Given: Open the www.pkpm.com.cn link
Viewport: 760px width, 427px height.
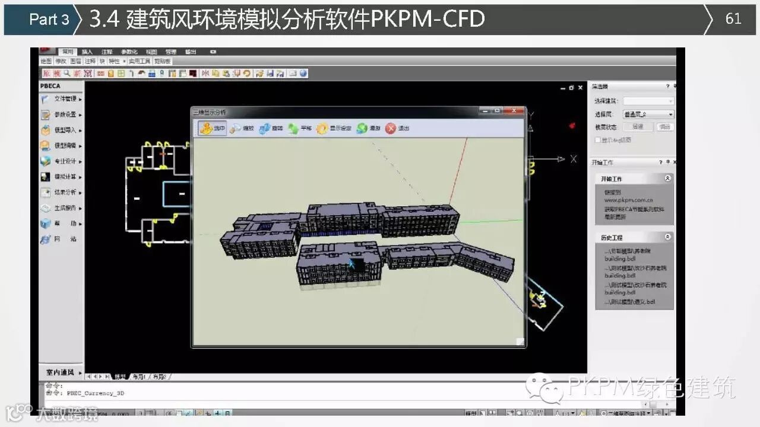Looking at the screenshot, I should point(629,200).
